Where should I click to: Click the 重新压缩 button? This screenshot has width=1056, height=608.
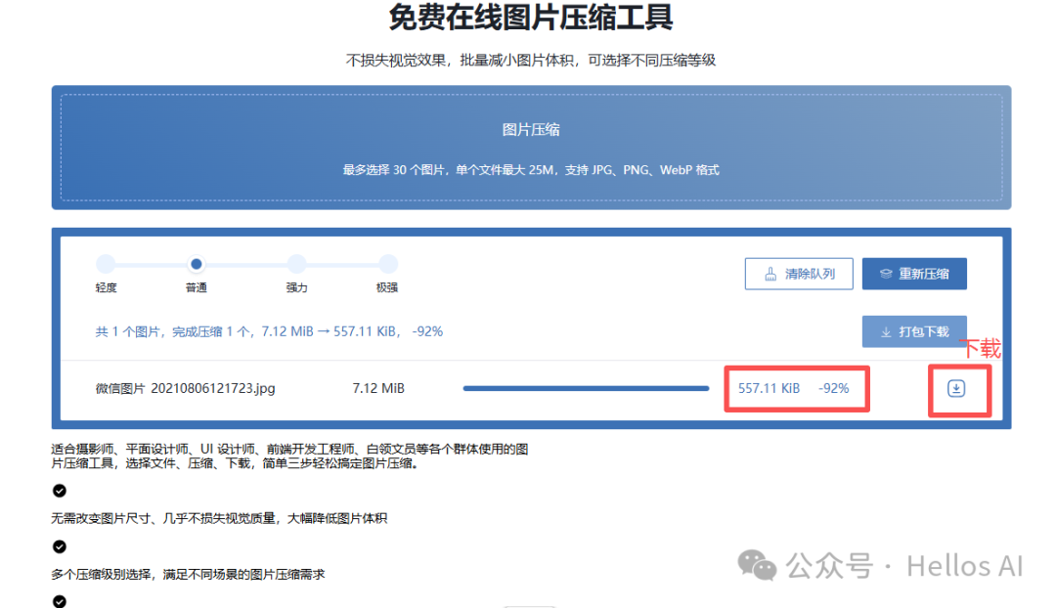pos(915,273)
